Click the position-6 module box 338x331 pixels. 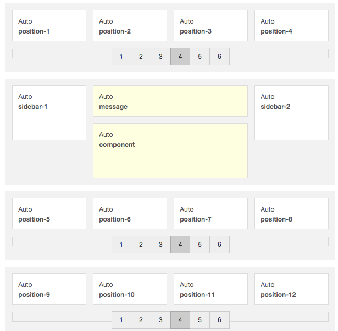[x=130, y=214]
